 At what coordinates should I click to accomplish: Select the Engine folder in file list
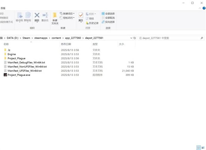pos(12,54)
